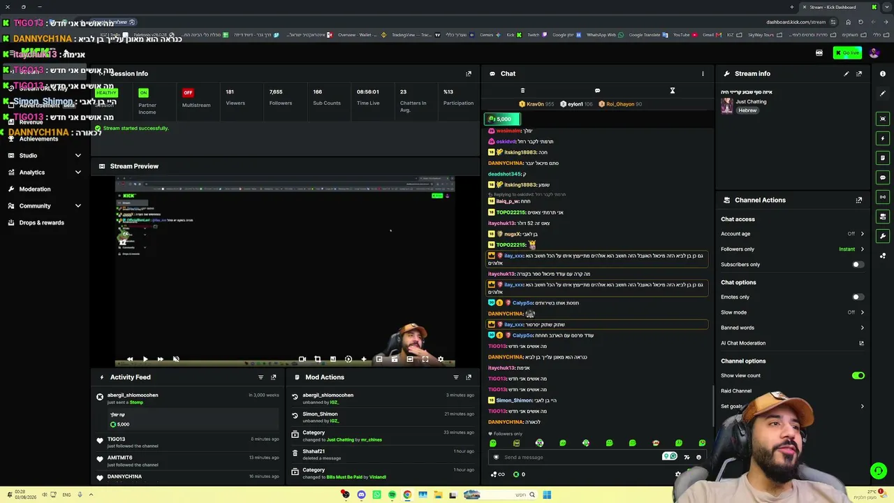The height and width of the screenshot is (503, 894).
Task: Play the stream preview video
Action: pos(145,359)
